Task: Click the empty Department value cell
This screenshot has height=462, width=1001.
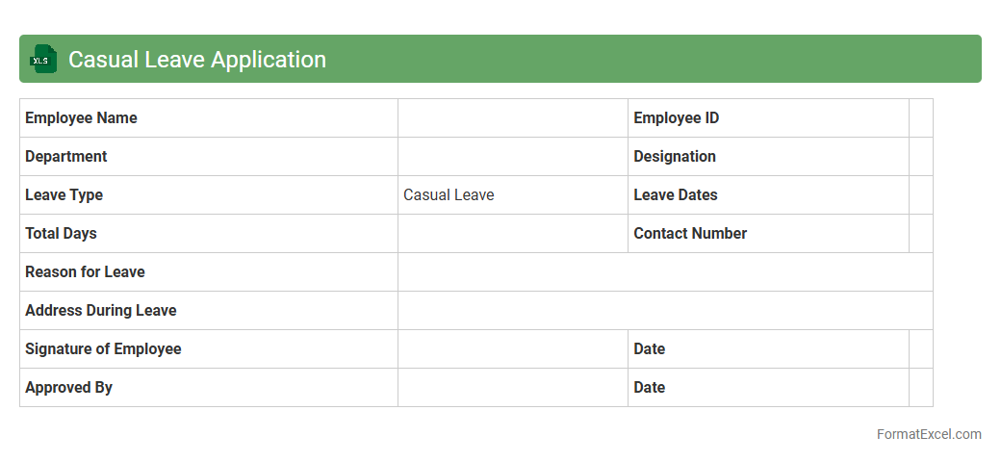Action: [x=512, y=157]
